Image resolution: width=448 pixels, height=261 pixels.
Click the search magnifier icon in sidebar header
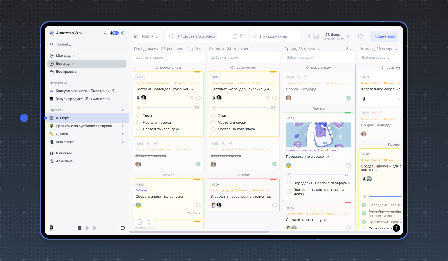105,33
